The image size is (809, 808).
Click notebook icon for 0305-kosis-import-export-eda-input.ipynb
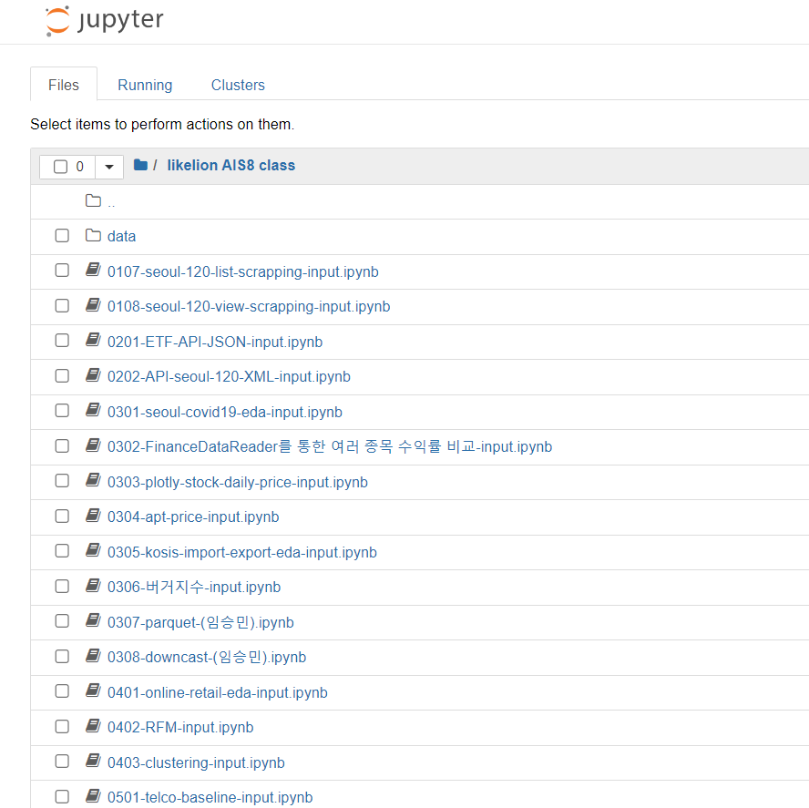[93, 550]
